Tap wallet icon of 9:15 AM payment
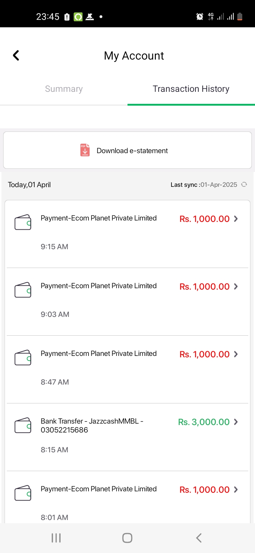This screenshot has height=553, width=255. [23, 223]
